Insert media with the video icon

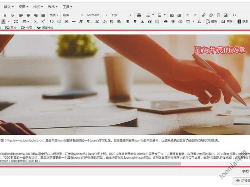pos(66,22)
